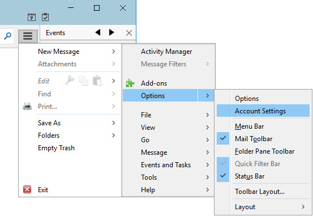Click the hamburger app menu button
The image size is (313, 216).
28,36
